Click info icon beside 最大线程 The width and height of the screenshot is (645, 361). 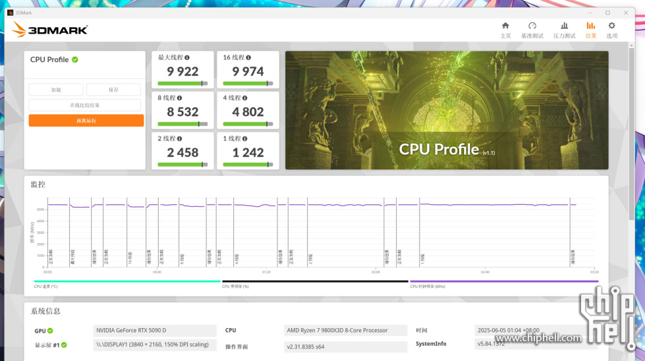point(186,57)
